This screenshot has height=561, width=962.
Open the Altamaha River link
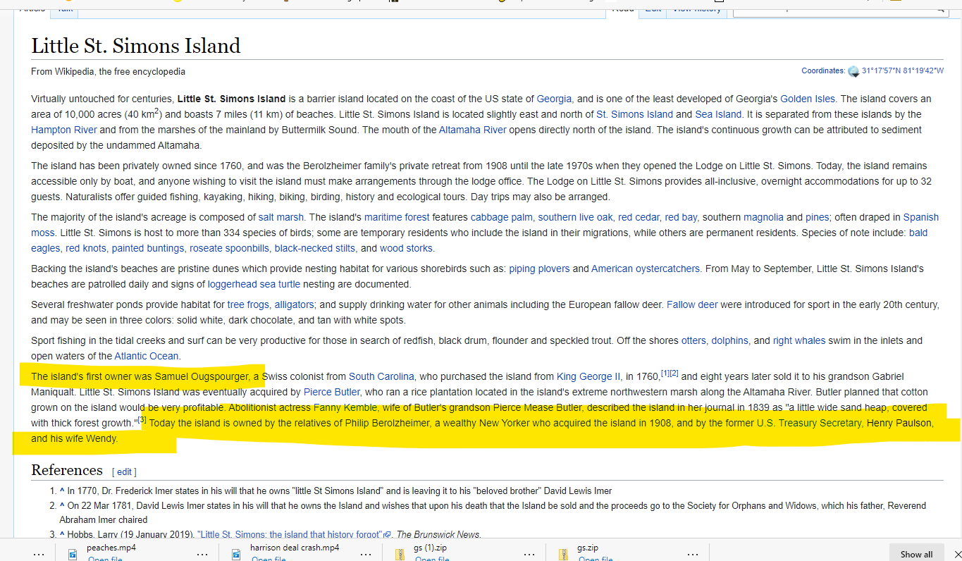click(x=472, y=130)
